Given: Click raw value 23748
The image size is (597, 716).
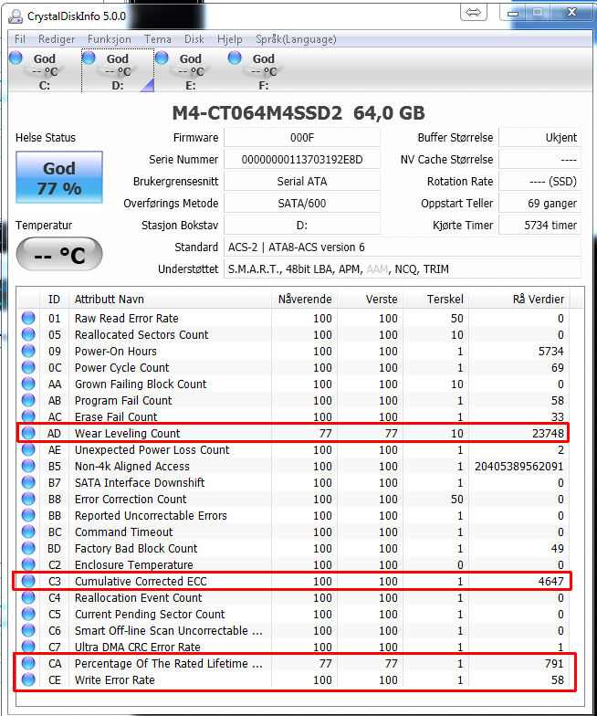Looking at the screenshot, I should [x=548, y=433].
